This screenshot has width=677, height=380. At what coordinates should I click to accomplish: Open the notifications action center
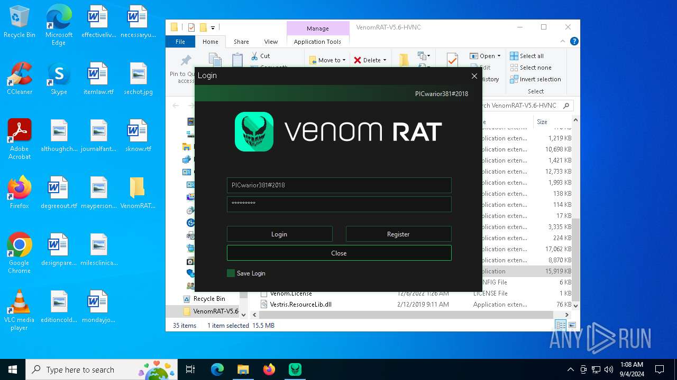point(660,369)
